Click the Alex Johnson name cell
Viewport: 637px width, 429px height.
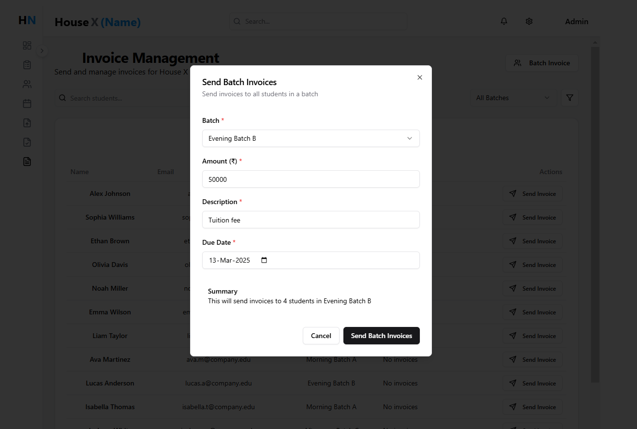click(110, 193)
